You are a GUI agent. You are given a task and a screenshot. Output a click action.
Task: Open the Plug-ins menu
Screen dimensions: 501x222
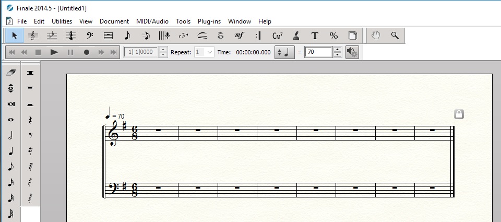(x=209, y=21)
